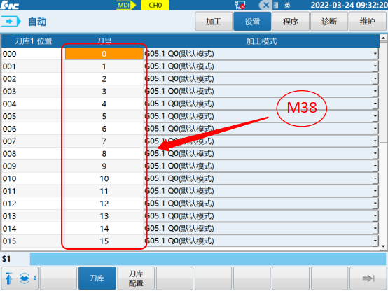This screenshot has width=388, height=291.
Task: Click the CNC logo icon top-left
Action: [10, 5]
